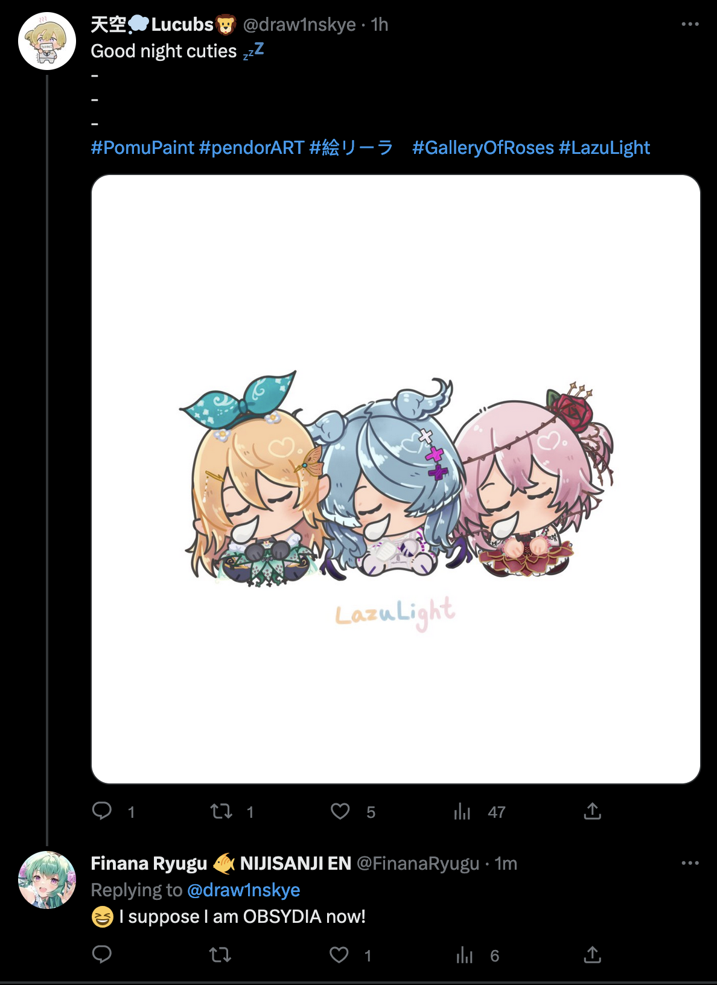The width and height of the screenshot is (717, 985).
Task: View analytics for the draw1nskye tweet
Action: pyautogui.click(x=462, y=811)
